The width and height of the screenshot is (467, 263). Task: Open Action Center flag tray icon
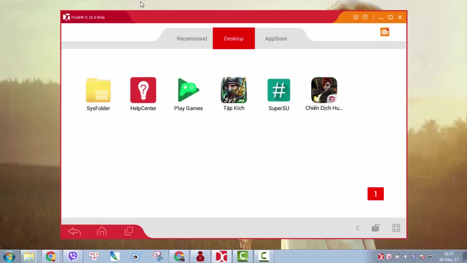pos(422,257)
